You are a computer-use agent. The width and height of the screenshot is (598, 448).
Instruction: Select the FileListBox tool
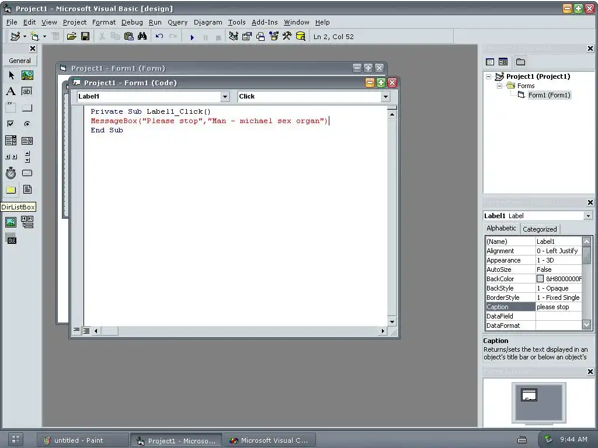27,190
